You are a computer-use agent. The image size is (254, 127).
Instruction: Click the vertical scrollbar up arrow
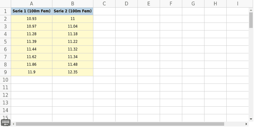coord(251,10)
